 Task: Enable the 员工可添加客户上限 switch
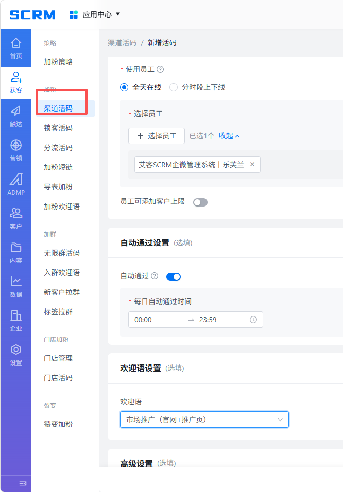point(200,202)
